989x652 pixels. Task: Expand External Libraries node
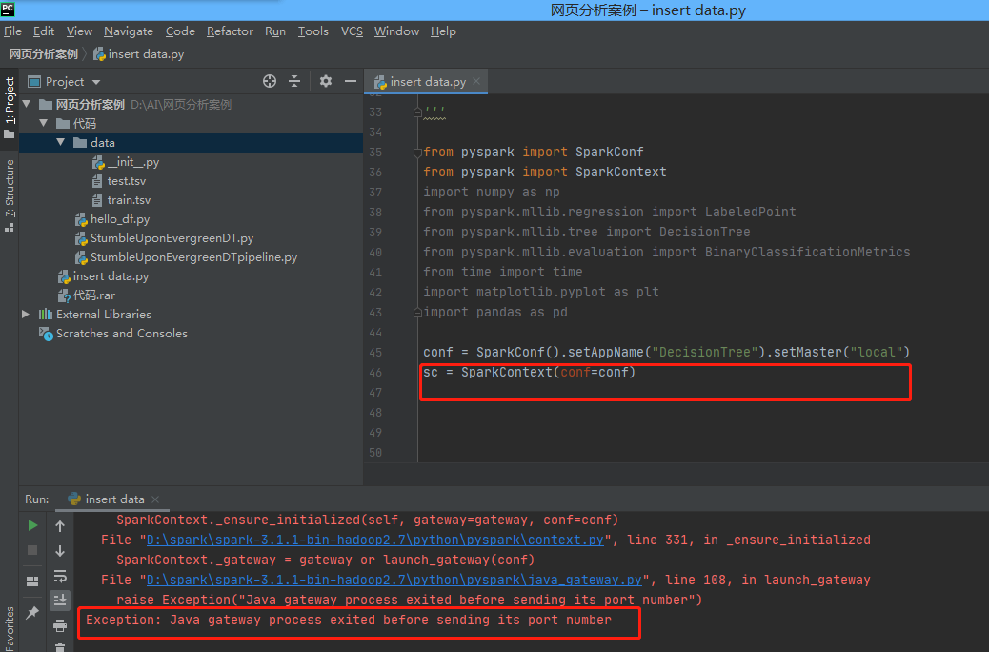[x=26, y=314]
